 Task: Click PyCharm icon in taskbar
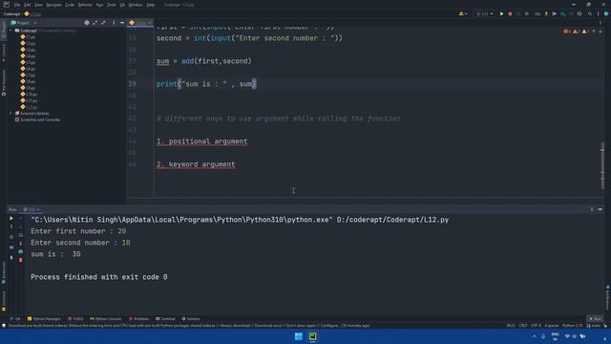[x=312, y=336]
